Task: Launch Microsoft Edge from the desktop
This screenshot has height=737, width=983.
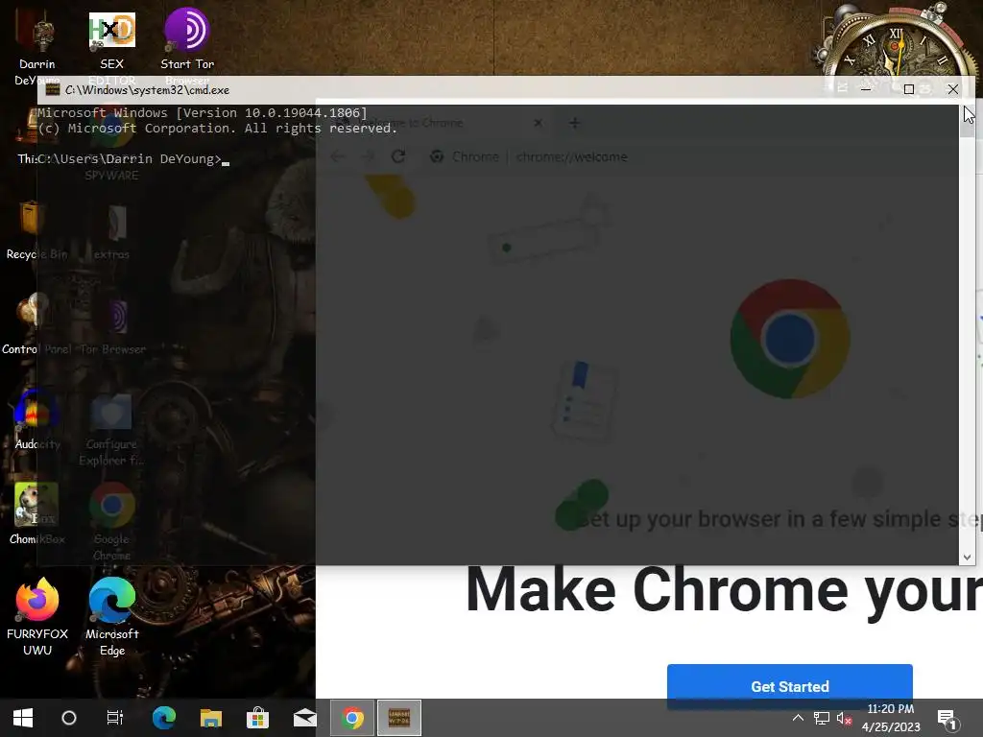Action: coord(111,615)
